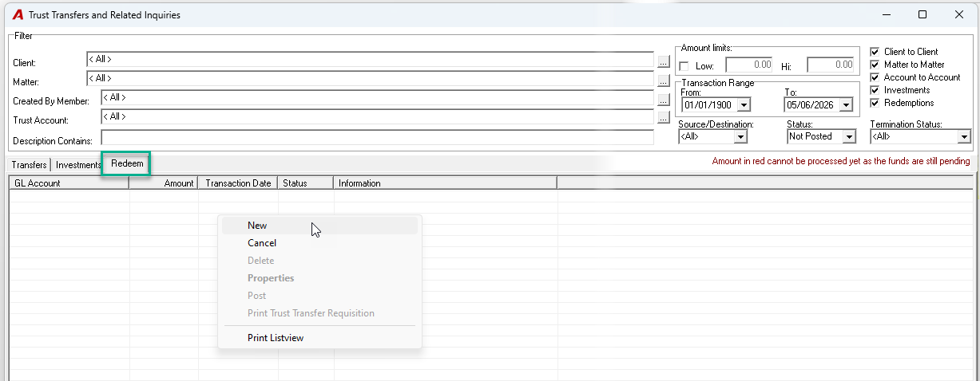Maximize the Trust Transfers window
This screenshot has width=980, height=381.
922,14
